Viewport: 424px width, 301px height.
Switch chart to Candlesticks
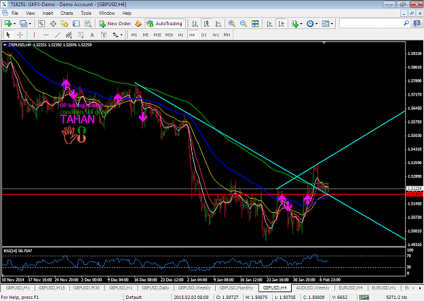[x=207, y=24]
